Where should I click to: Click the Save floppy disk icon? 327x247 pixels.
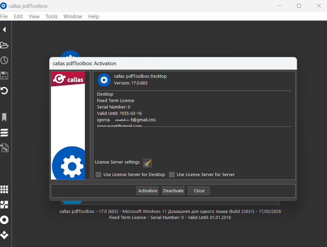(4, 75)
